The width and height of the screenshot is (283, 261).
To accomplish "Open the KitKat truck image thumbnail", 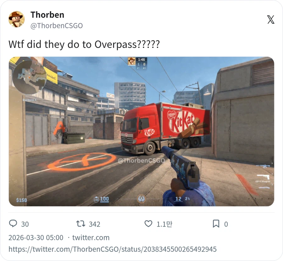I will pos(141,131).
